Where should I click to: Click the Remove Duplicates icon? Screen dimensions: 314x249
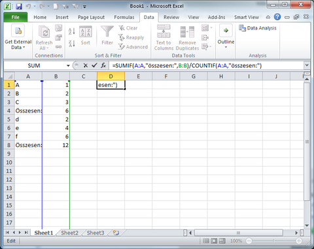point(187,37)
